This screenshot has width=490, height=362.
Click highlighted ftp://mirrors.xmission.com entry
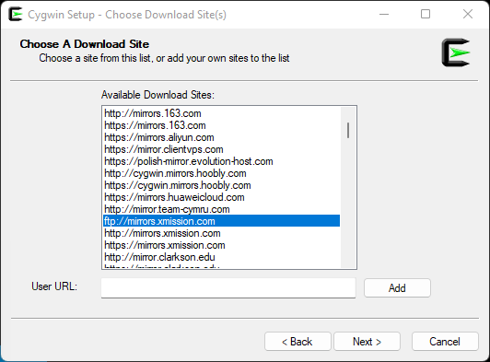pyautogui.click(x=222, y=221)
